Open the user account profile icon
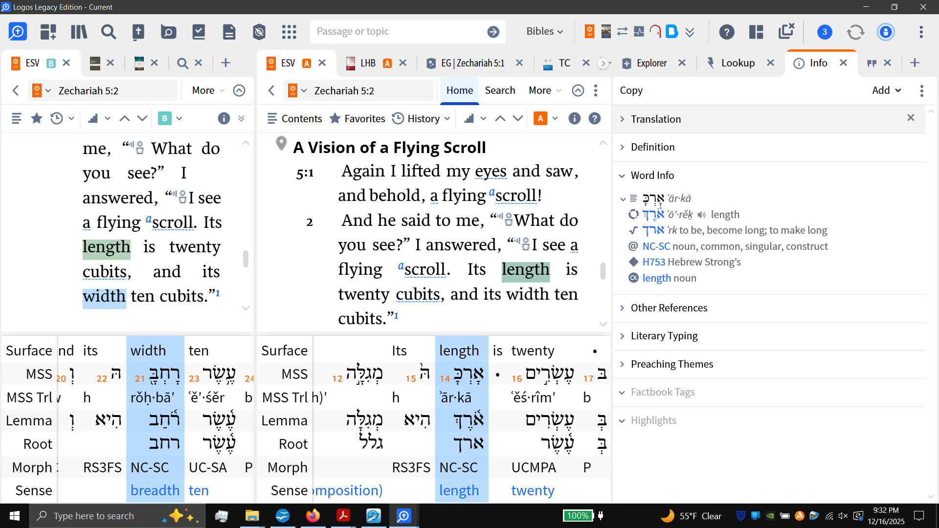939x528 pixels. [886, 32]
